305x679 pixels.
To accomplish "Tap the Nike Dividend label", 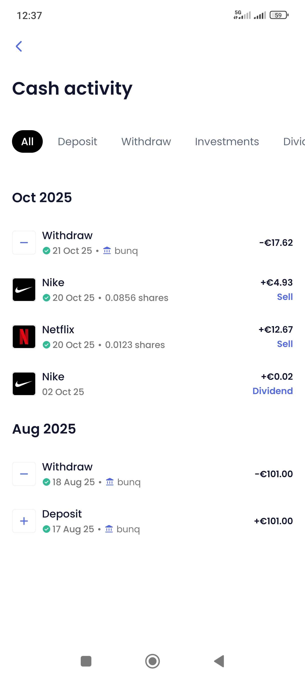I will [x=272, y=391].
